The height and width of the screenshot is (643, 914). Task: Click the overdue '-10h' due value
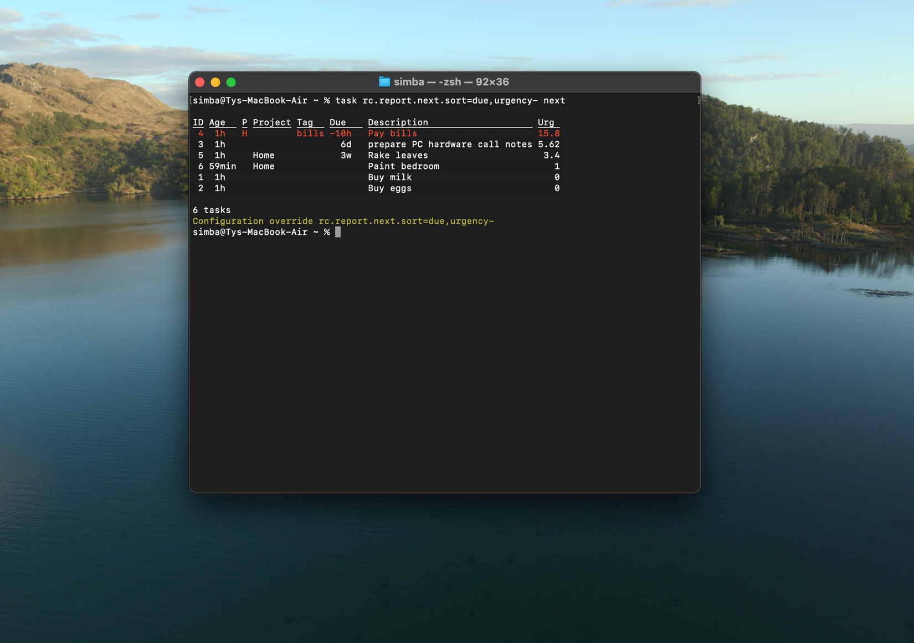[x=340, y=133]
